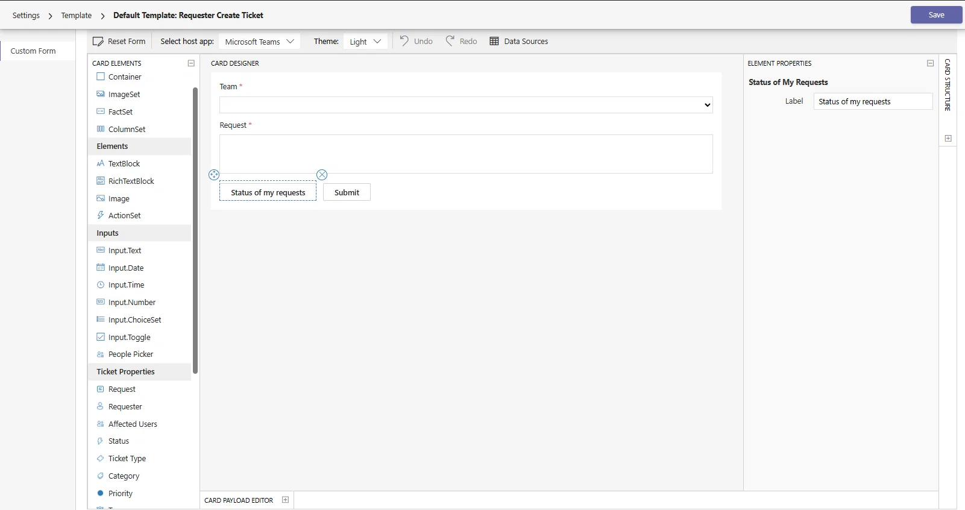Select the Request ticket property icon
Image resolution: width=965 pixels, height=510 pixels.
pyautogui.click(x=101, y=389)
